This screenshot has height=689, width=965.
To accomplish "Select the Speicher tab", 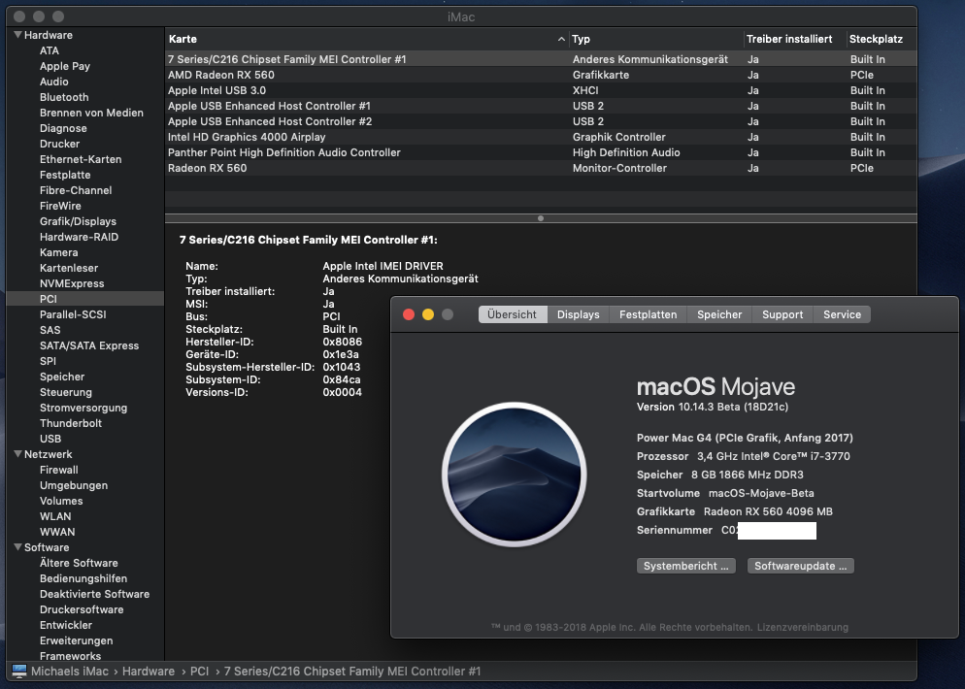I will (x=719, y=314).
